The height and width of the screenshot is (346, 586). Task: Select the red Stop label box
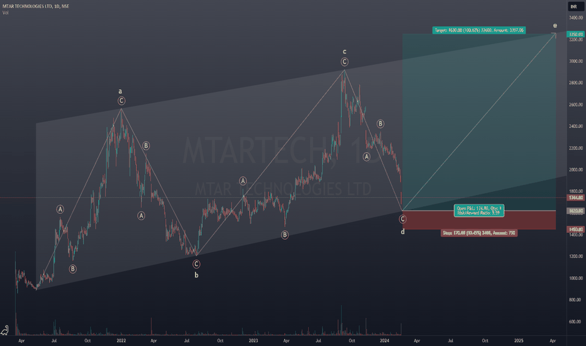coord(479,233)
